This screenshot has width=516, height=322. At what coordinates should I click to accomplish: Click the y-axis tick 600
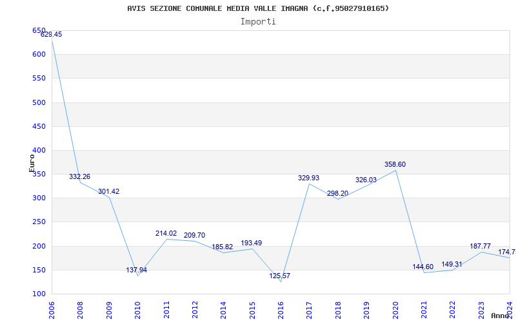(x=39, y=55)
